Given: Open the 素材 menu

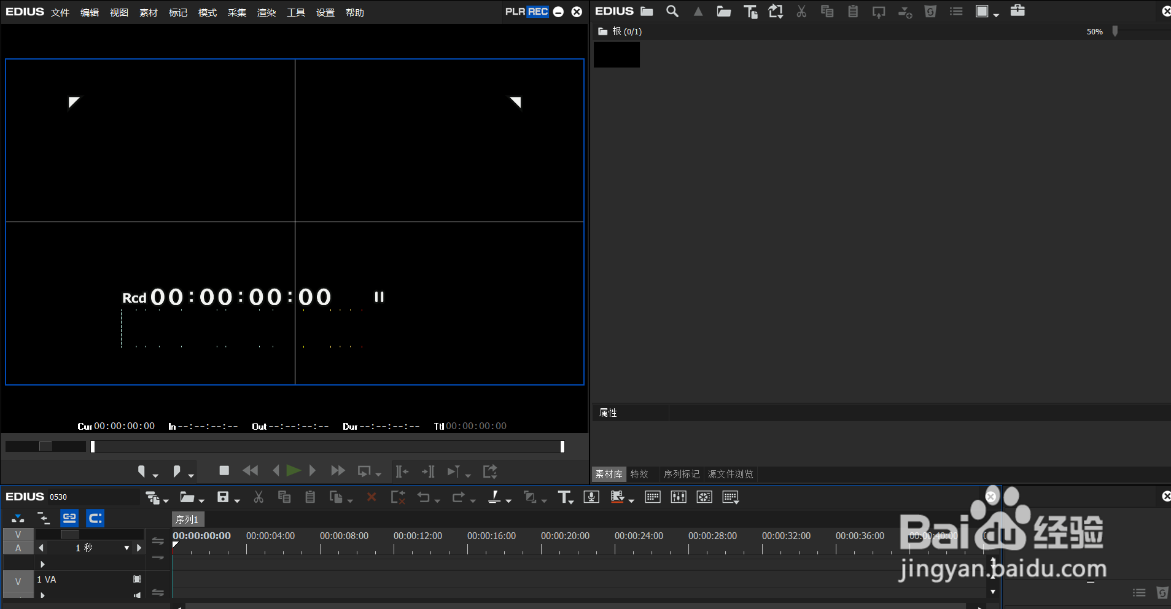Looking at the screenshot, I should click(x=149, y=12).
